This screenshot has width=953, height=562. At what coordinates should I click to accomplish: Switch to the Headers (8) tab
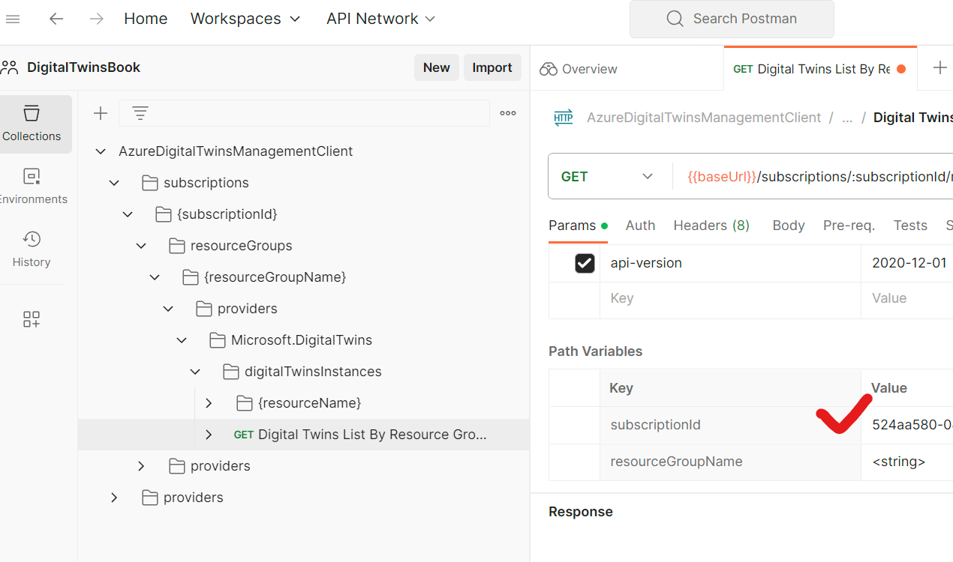(x=711, y=226)
